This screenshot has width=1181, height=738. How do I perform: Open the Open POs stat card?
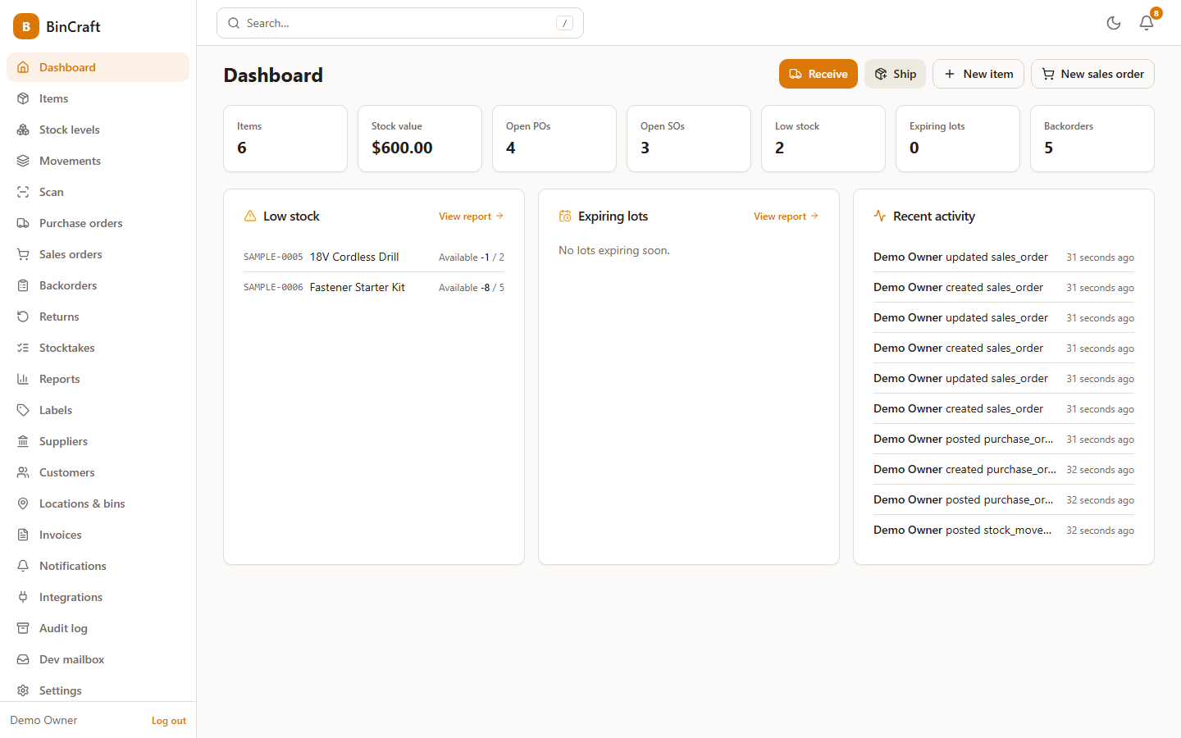coord(554,139)
